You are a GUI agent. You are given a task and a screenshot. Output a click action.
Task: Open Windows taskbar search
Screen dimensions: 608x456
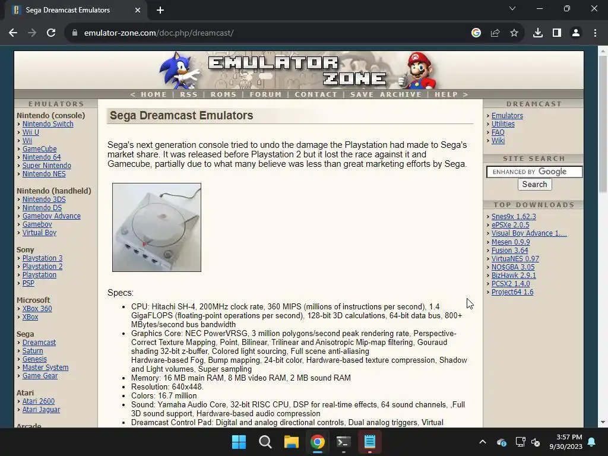point(265,442)
